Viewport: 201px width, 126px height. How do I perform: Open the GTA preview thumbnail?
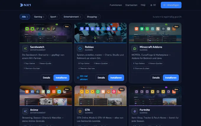point(100,96)
